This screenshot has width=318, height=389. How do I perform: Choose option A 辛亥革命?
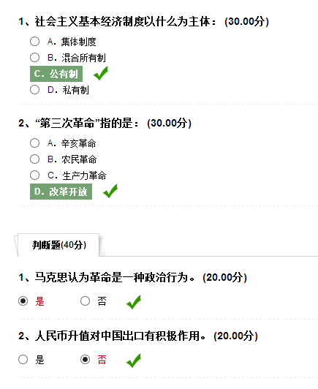tap(35, 143)
